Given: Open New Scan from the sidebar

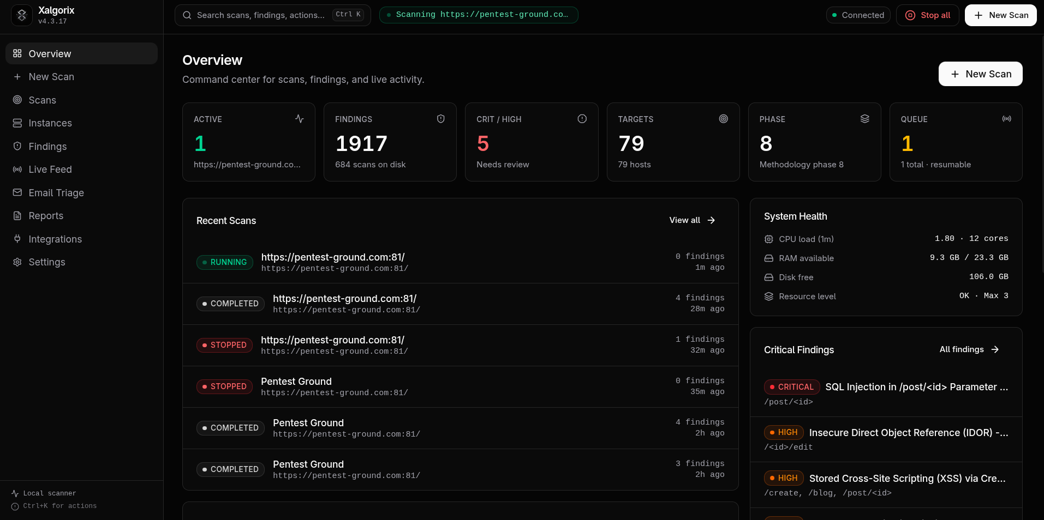Looking at the screenshot, I should [81, 77].
